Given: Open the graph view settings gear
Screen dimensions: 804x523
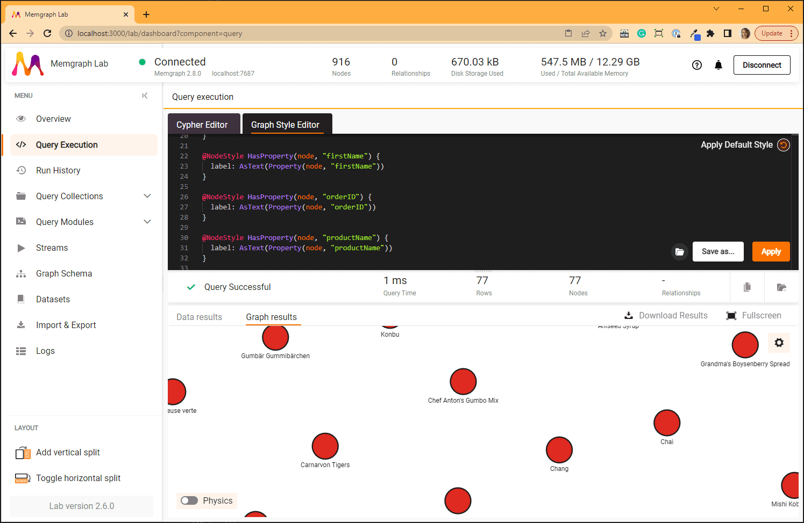Looking at the screenshot, I should 779,343.
